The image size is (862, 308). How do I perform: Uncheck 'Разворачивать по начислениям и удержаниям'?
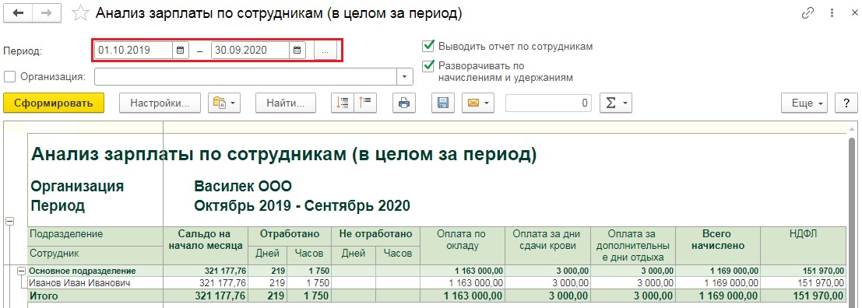[x=427, y=66]
